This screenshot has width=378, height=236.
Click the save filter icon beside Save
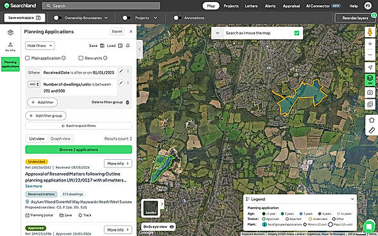pos(102,46)
